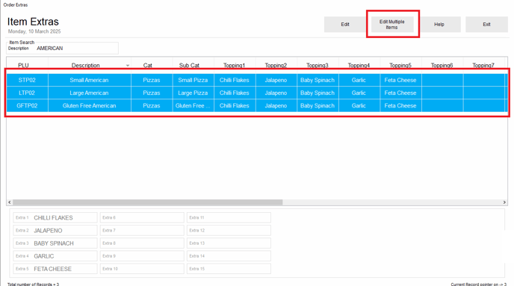Click the Topping5 column header

401,65
